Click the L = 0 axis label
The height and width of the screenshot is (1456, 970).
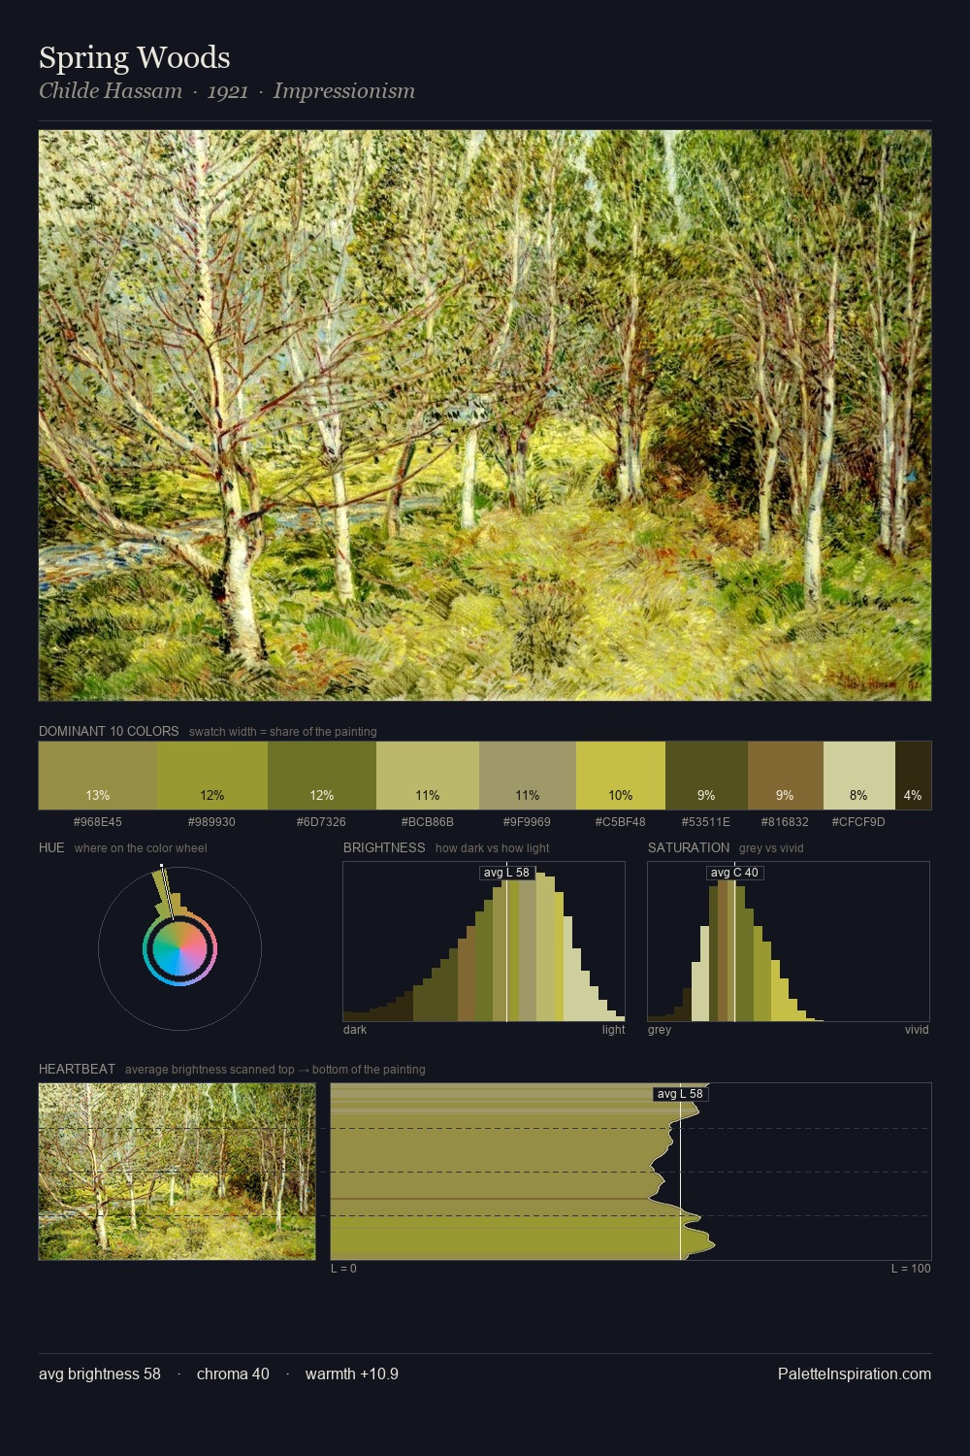(x=343, y=1269)
